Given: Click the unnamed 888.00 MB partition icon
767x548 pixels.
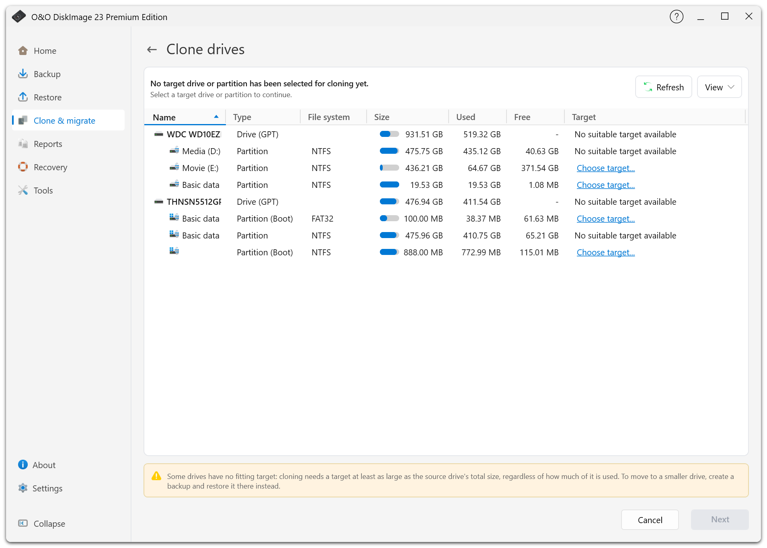Looking at the screenshot, I should 174,251.
